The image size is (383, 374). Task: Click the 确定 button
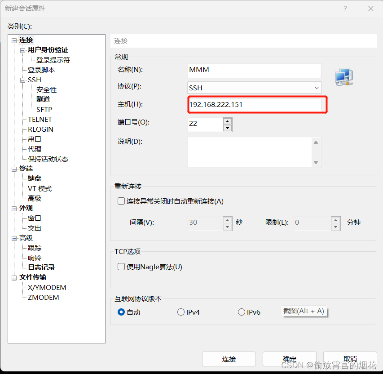(290, 359)
